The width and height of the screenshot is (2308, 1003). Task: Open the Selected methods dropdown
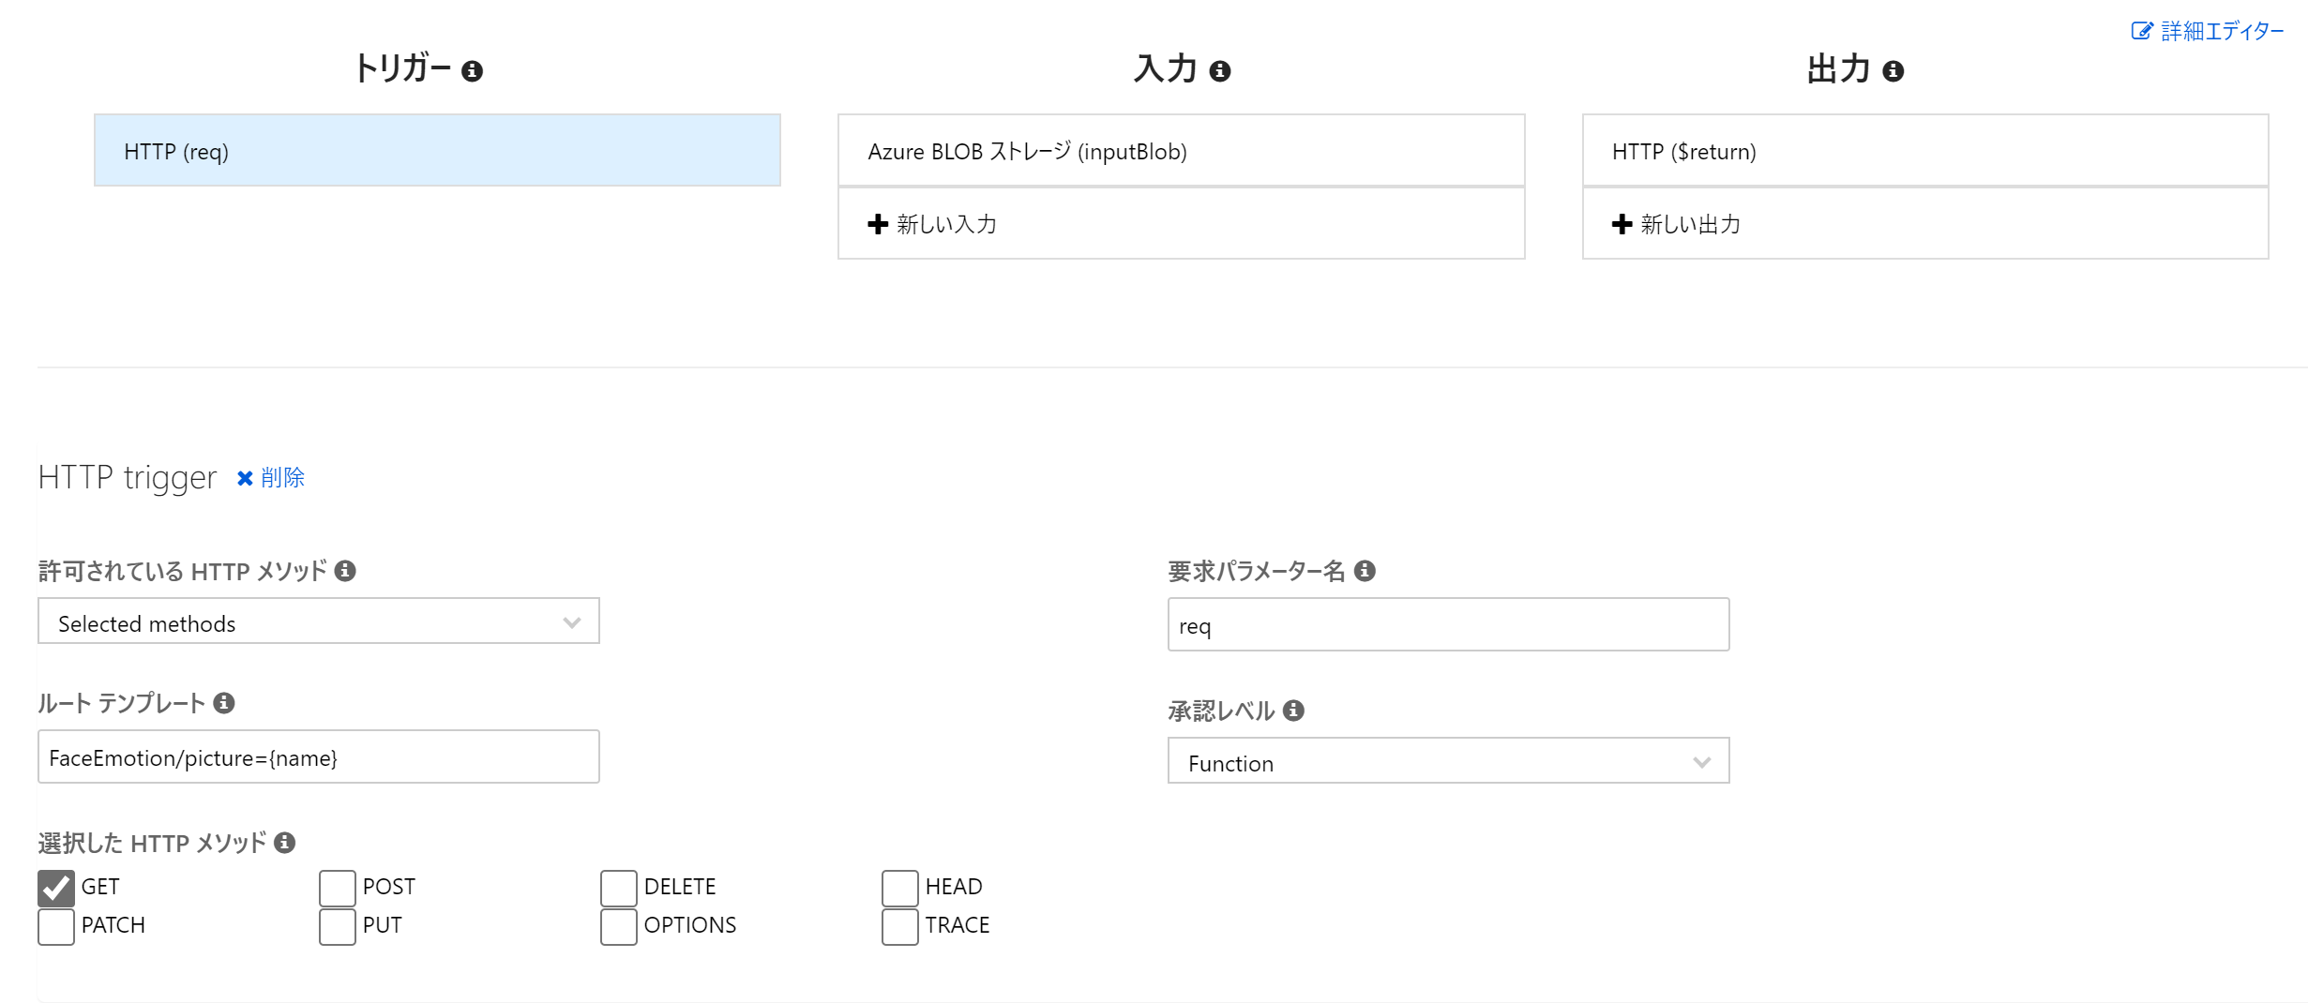coord(319,622)
